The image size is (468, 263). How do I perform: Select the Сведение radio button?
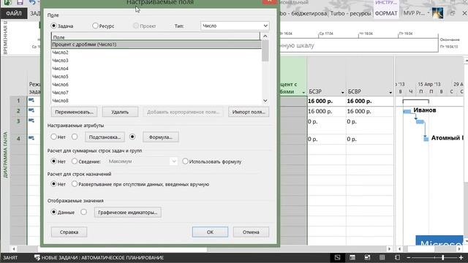(75, 161)
